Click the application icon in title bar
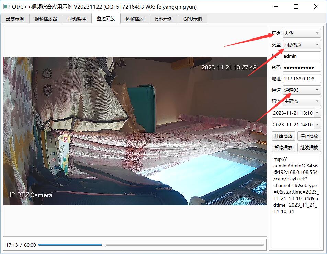This screenshot has width=327, height=254. coord(7,7)
